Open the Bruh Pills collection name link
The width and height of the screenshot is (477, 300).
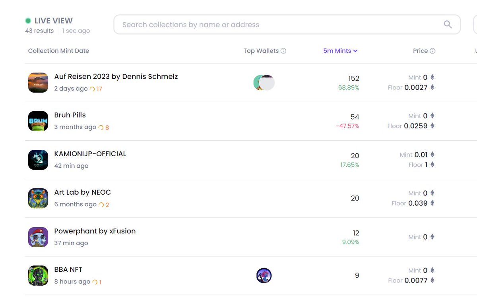pyautogui.click(x=70, y=115)
